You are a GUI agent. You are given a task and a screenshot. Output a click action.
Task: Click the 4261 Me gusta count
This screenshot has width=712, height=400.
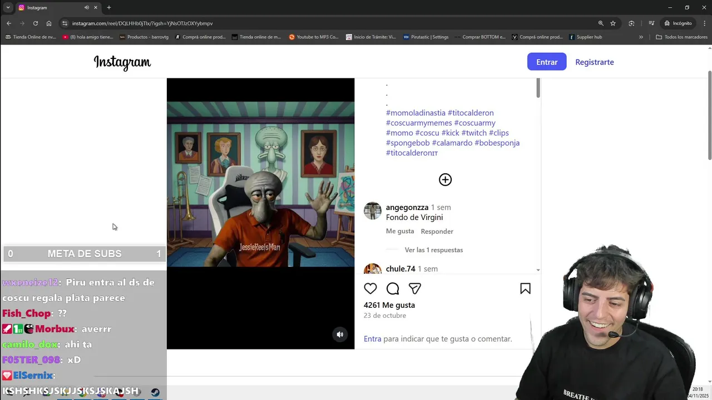389,305
